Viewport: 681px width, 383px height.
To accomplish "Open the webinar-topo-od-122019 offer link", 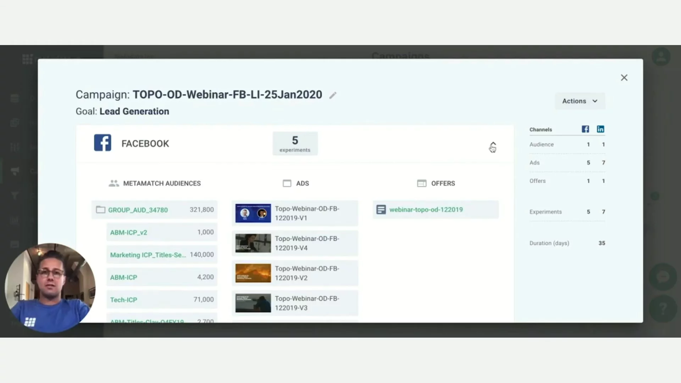I will click(426, 210).
